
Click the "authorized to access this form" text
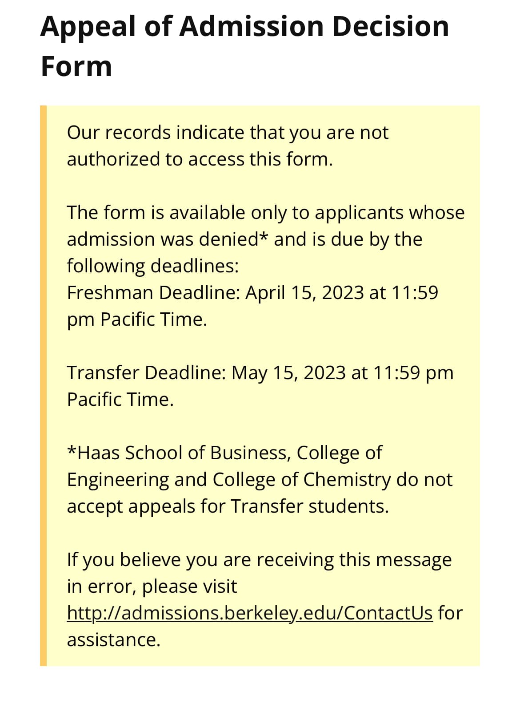point(200,159)
